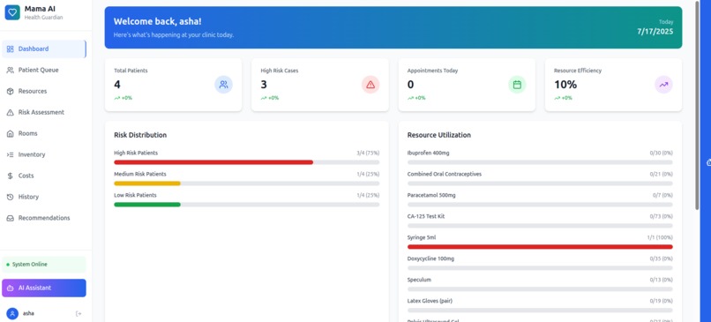Click the Resource Efficiency 10% value
This screenshot has height=322, width=711.
click(565, 85)
